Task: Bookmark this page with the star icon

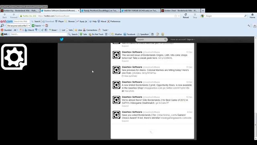Action: click(176, 16)
